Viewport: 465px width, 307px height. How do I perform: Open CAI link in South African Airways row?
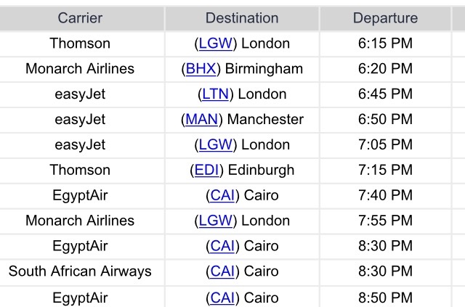[x=222, y=271]
